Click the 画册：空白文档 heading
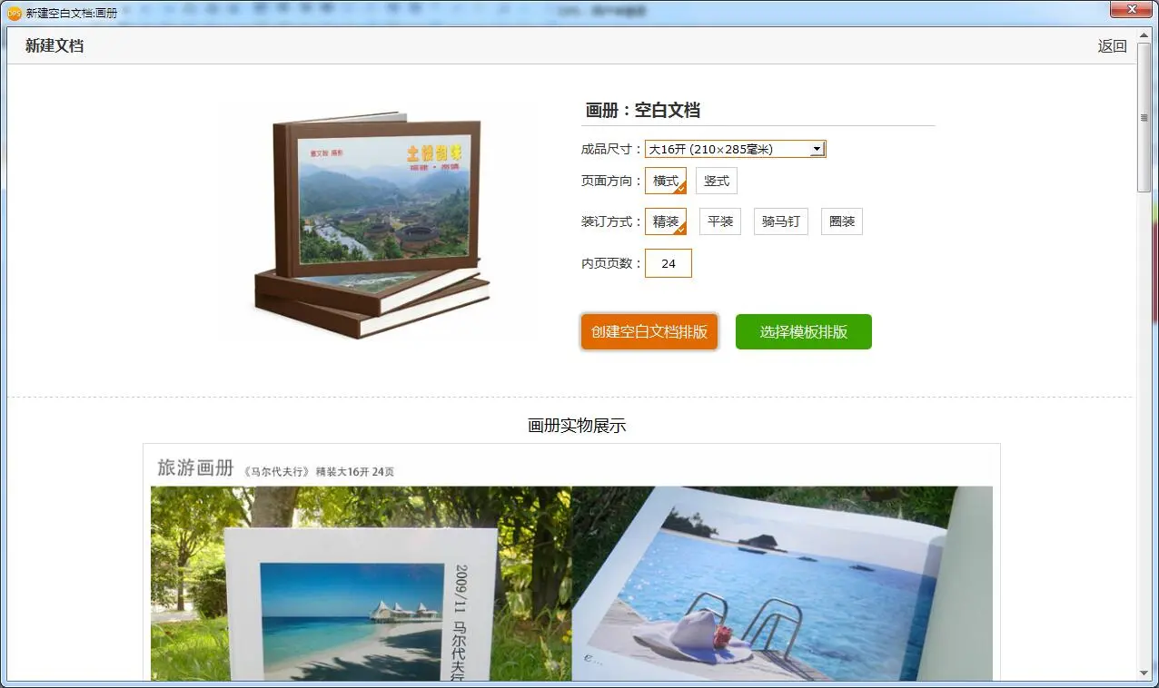This screenshot has width=1159, height=688. coord(643,111)
